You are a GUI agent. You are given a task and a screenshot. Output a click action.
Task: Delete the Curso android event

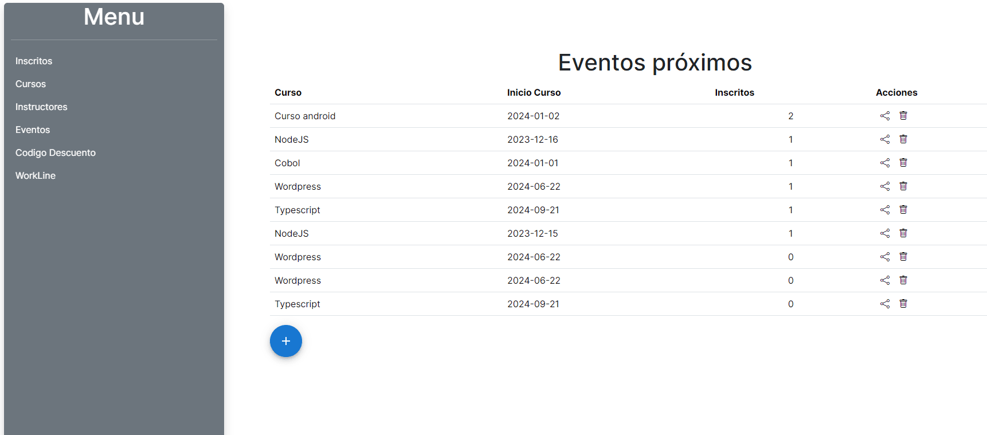coord(903,116)
